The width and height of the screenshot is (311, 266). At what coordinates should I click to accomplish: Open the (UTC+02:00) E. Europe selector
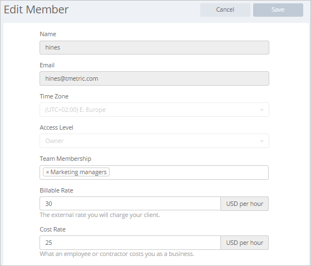pyautogui.click(x=154, y=110)
